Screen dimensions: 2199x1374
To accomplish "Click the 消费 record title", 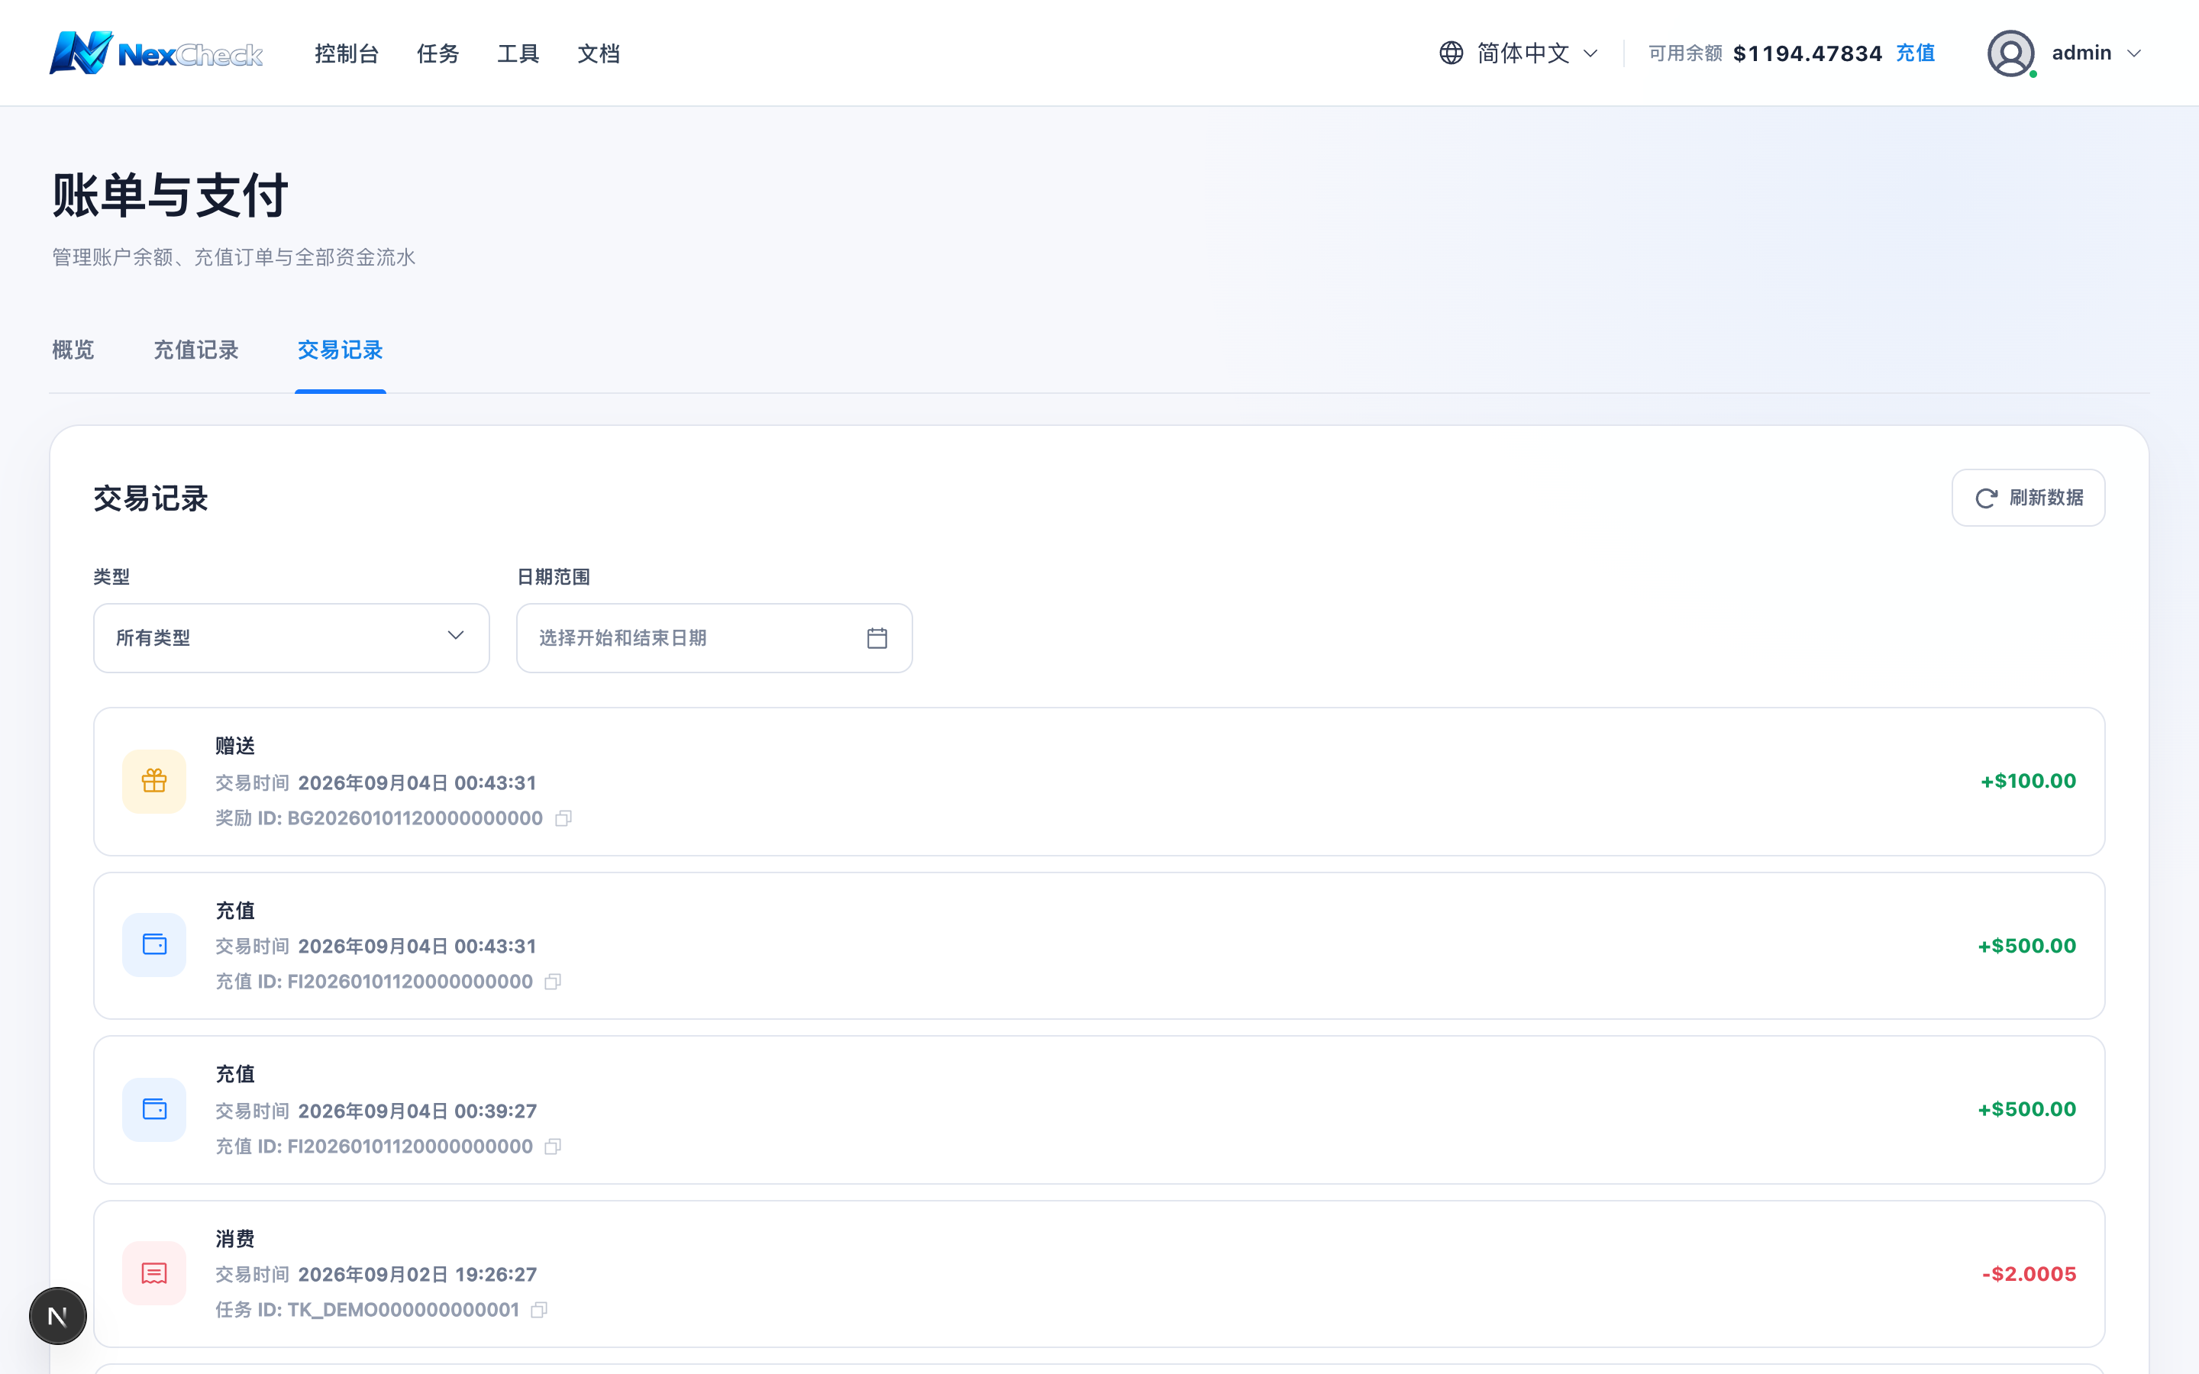I will point(235,1239).
